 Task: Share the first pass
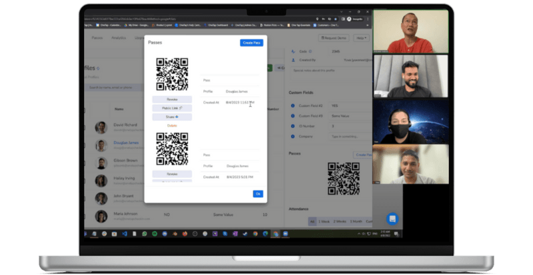pyautogui.click(x=172, y=116)
